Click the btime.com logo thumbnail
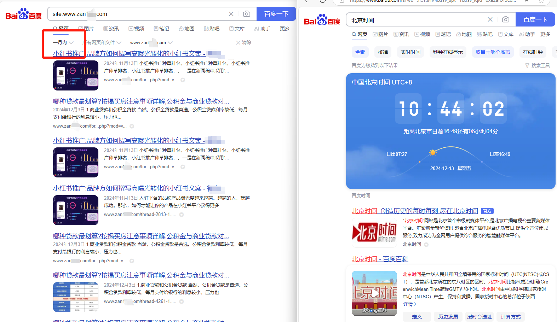 [x=374, y=233]
